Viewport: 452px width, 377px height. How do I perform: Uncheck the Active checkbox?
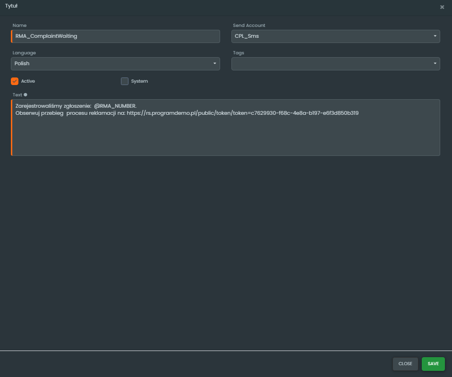[15, 81]
